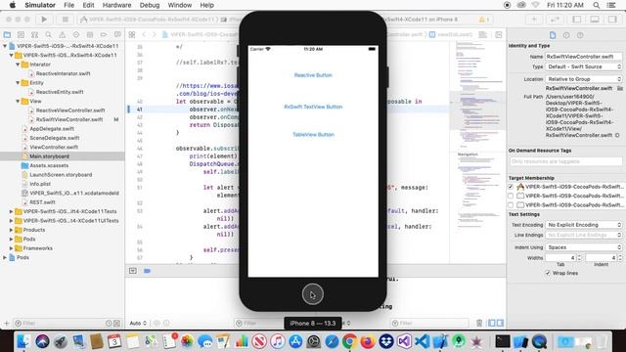The image size is (626, 352).
Task: Tap the TableView Button in simulator
Action: click(313, 135)
